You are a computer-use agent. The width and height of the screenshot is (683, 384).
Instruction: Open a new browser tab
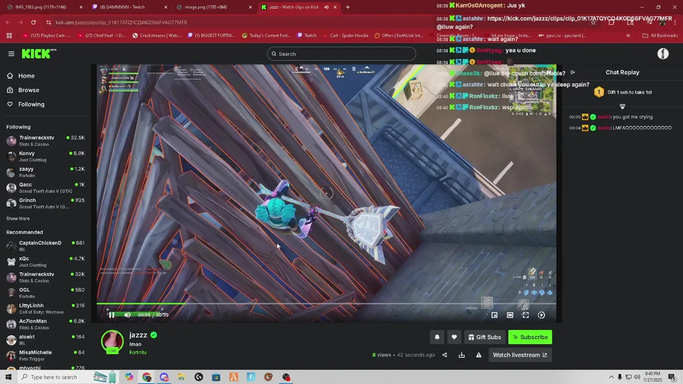pyautogui.click(x=348, y=7)
